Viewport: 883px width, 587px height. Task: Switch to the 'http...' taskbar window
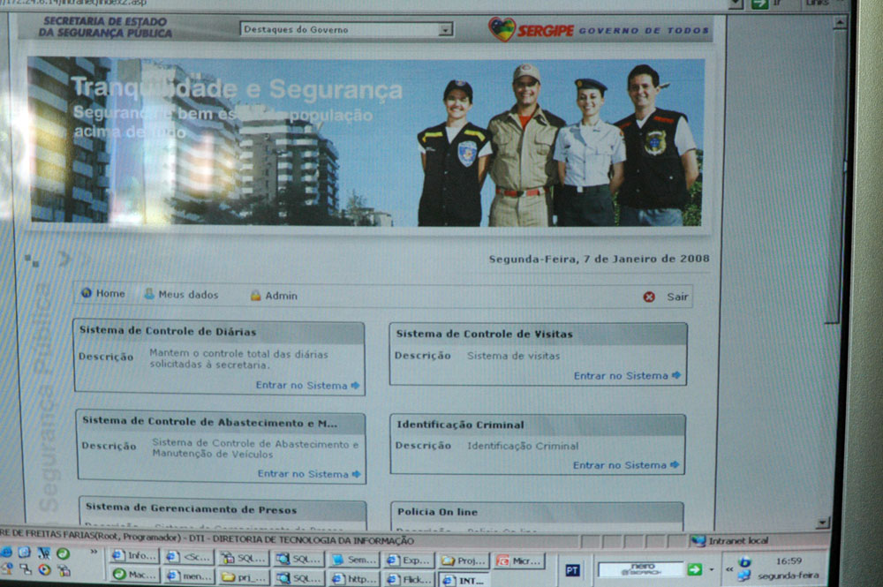354,578
